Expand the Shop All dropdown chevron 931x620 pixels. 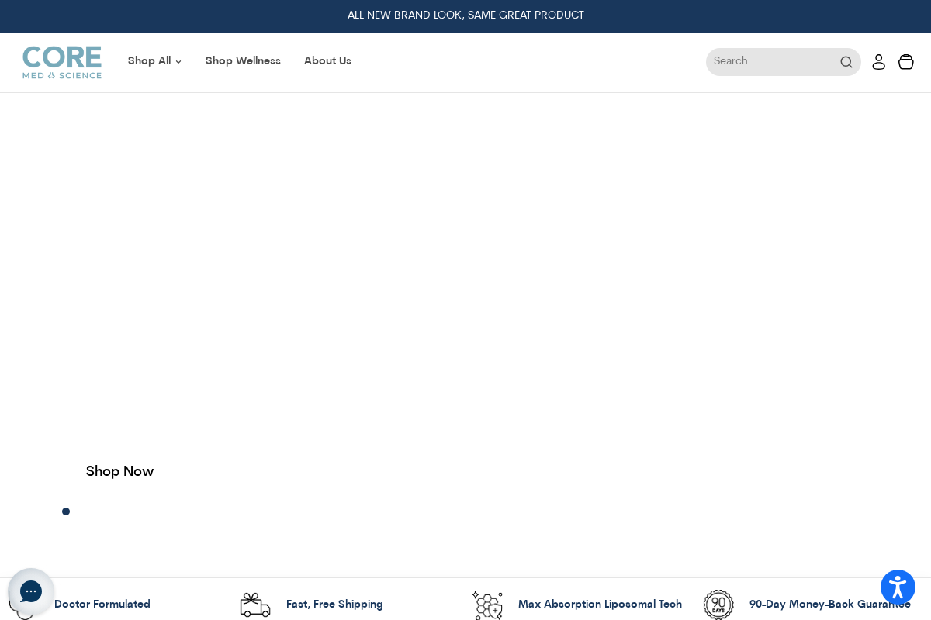[x=178, y=62]
